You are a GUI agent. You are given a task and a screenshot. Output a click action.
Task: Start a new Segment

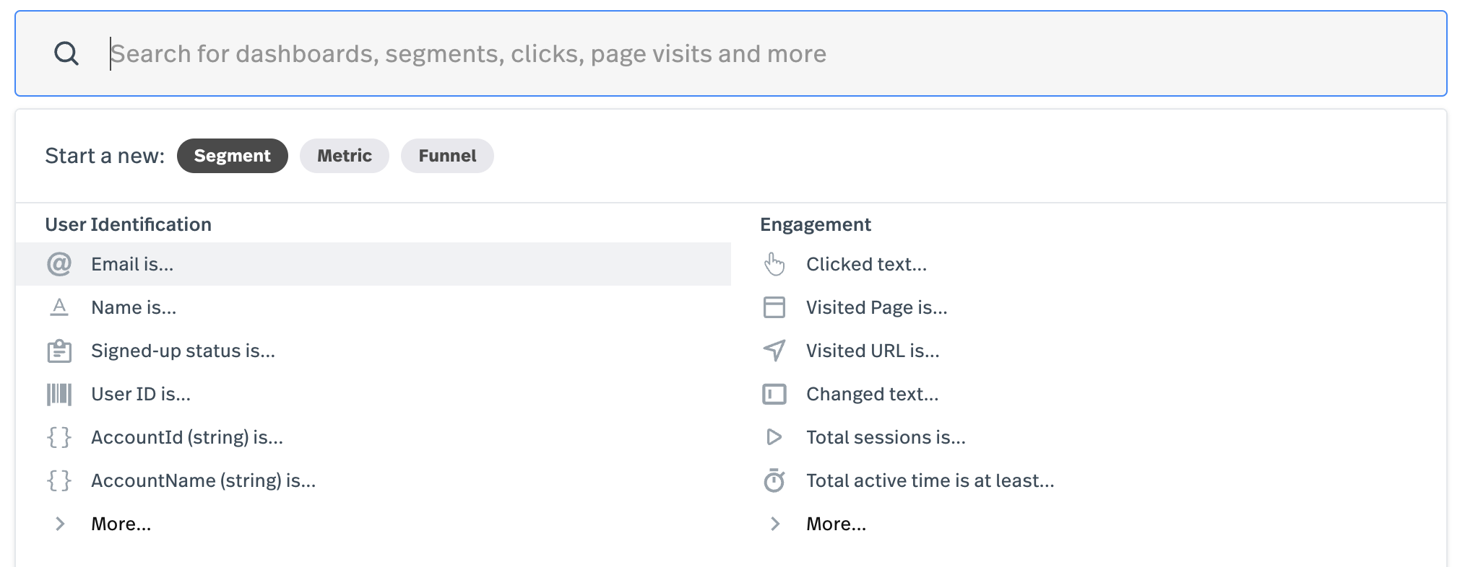pos(233,156)
